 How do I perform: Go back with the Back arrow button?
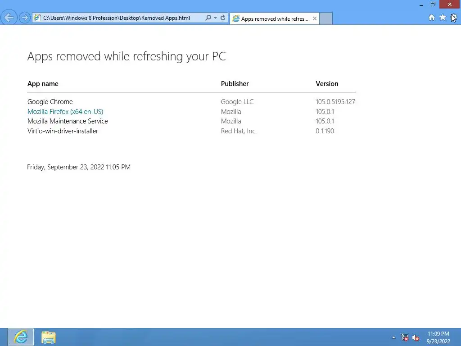[x=9, y=18]
